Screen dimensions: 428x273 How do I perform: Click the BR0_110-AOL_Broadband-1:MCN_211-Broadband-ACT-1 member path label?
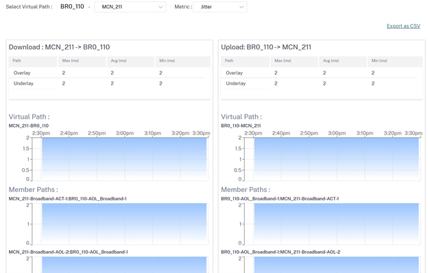280,199
